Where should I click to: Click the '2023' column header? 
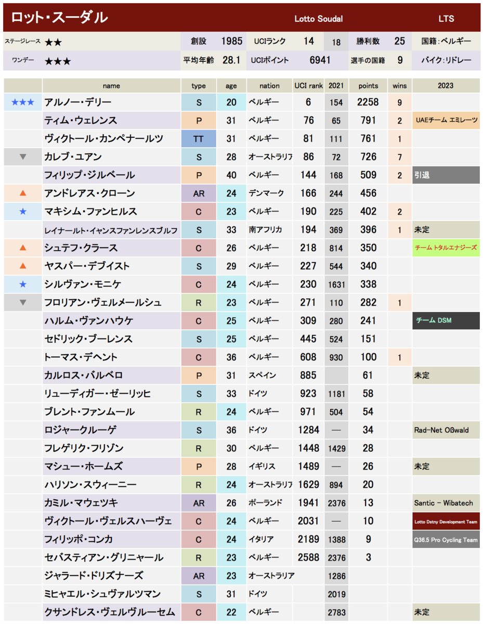(x=446, y=86)
